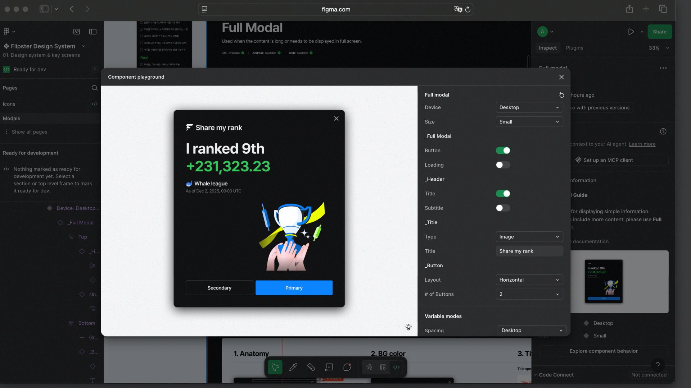Show Safari tab overview icon
The image size is (691, 388).
[x=663, y=9]
